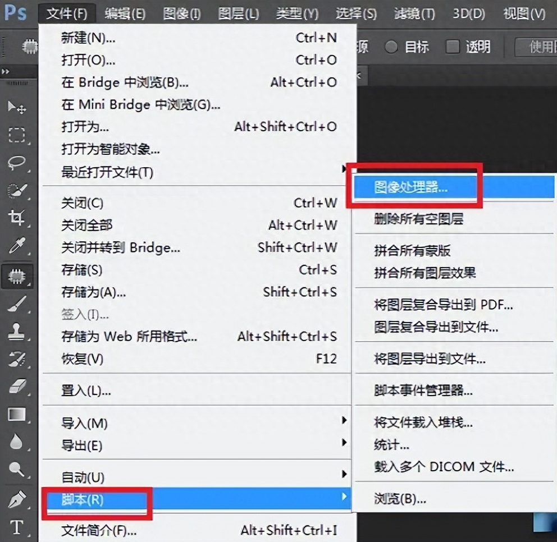Select the History Brush tool
Viewport: 557px width, 542px height.
point(17,359)
